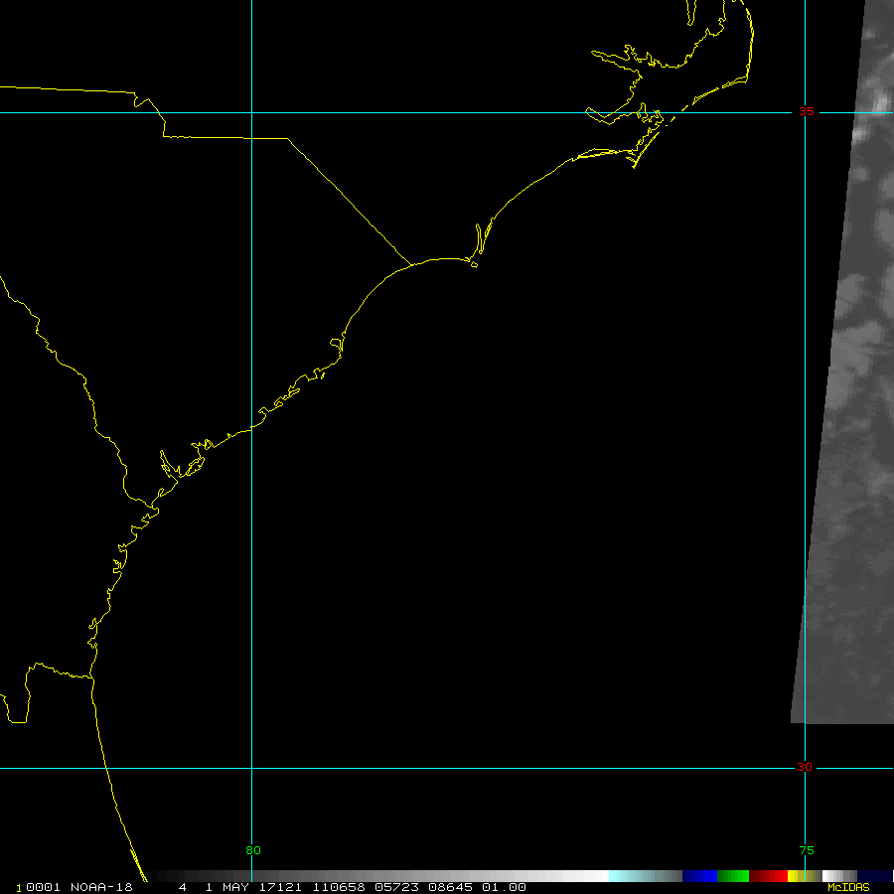Click the red 30 latitude label
Screen dimensions: 894x894
804,767
